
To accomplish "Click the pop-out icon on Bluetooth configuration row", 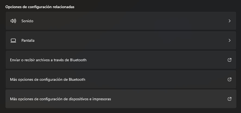I will 230,79.
